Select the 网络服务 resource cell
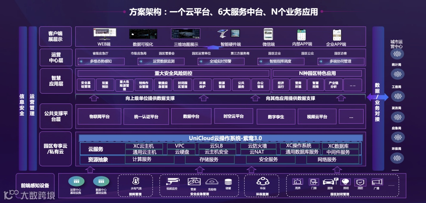Screen dimensions: 426x203 pyautogui.click(x=333, y=160)
